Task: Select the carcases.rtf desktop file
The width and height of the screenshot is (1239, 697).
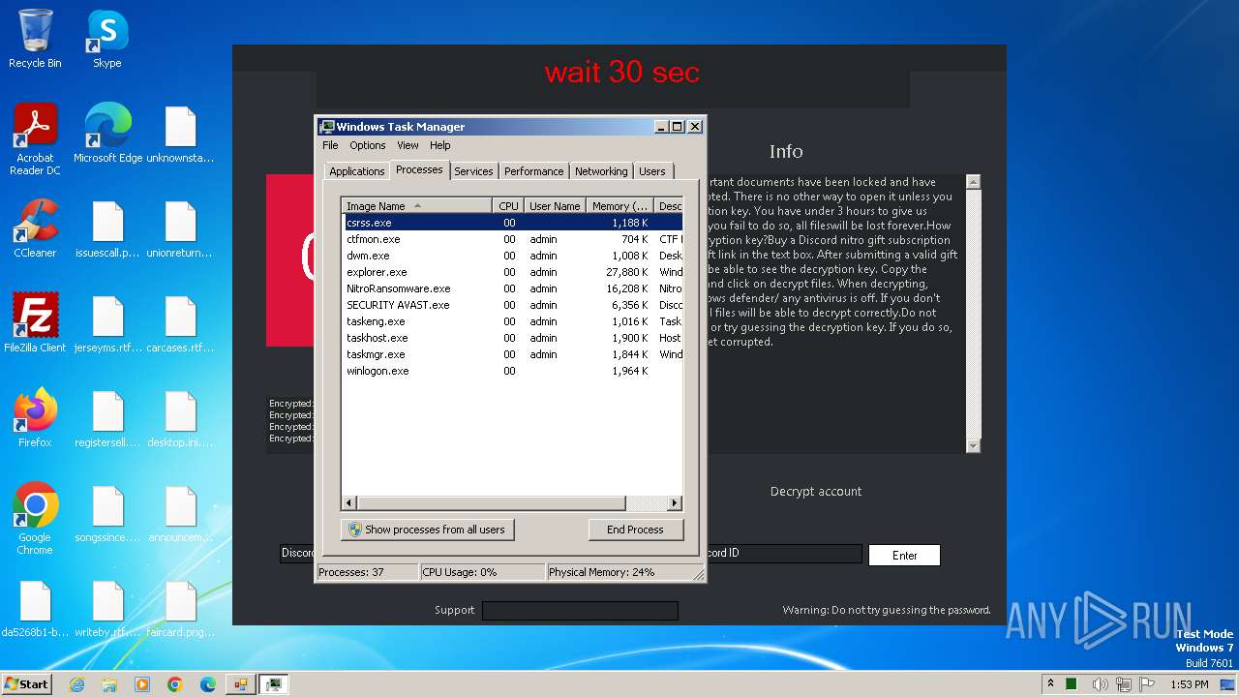Action: coord(180,323)
